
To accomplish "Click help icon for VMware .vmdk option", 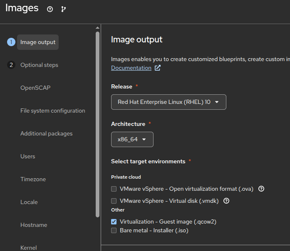I will [226, 201].
